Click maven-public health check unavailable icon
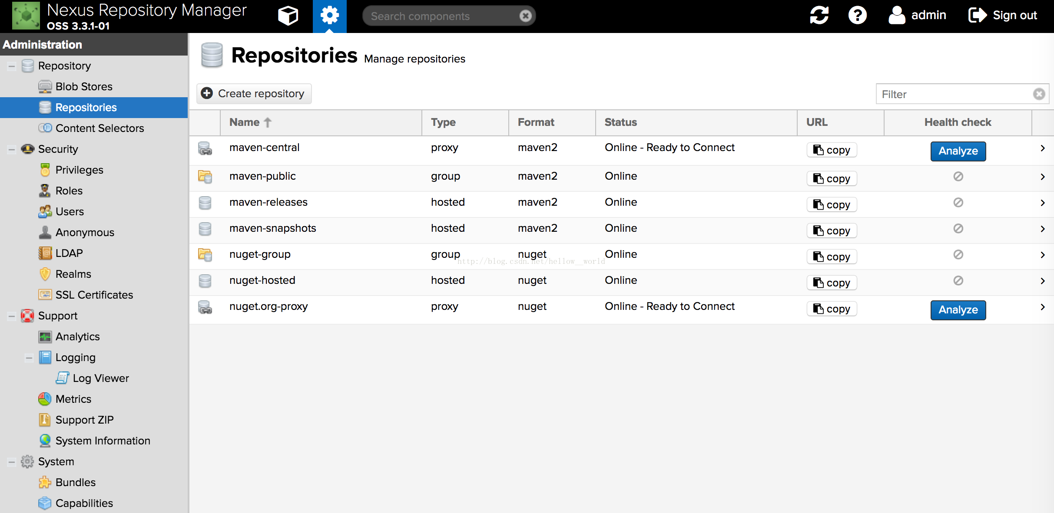The height and width of the screenshot is (513, 1054). coord(958,177)
